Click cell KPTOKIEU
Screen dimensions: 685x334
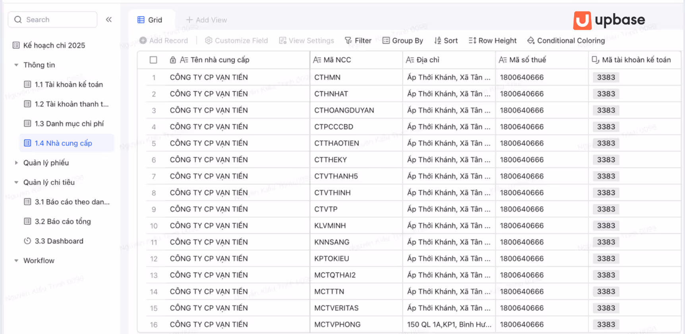pos(356,258)
